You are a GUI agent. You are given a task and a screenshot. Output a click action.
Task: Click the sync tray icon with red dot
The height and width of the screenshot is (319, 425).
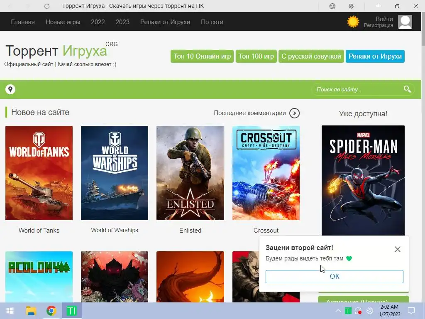pos(358,311)
